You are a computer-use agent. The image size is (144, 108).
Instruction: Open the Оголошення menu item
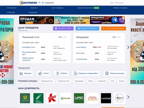tap(12, 8)
